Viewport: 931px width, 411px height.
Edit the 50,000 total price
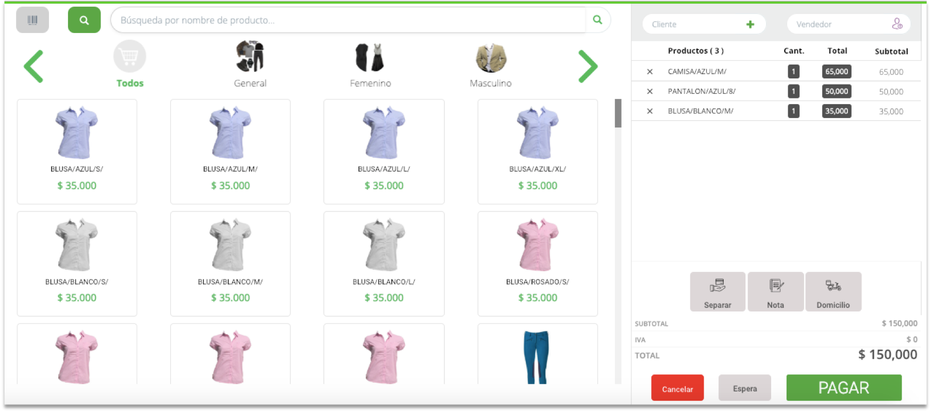pos(836,91)
